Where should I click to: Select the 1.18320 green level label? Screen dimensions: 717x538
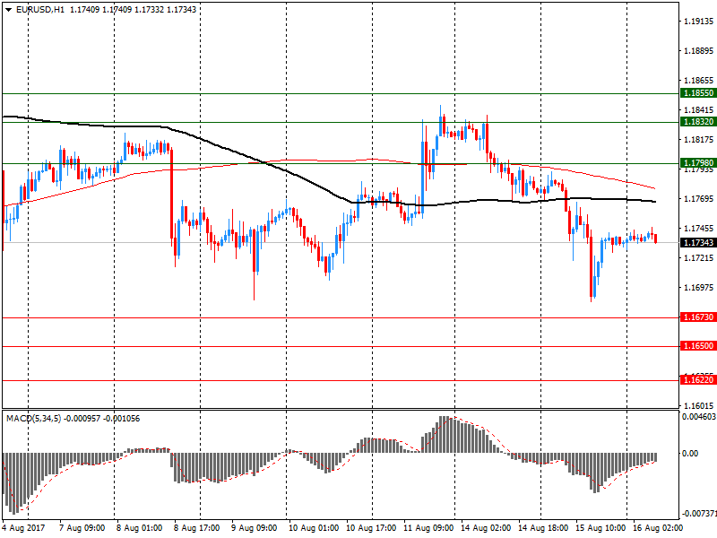point(698,122)
